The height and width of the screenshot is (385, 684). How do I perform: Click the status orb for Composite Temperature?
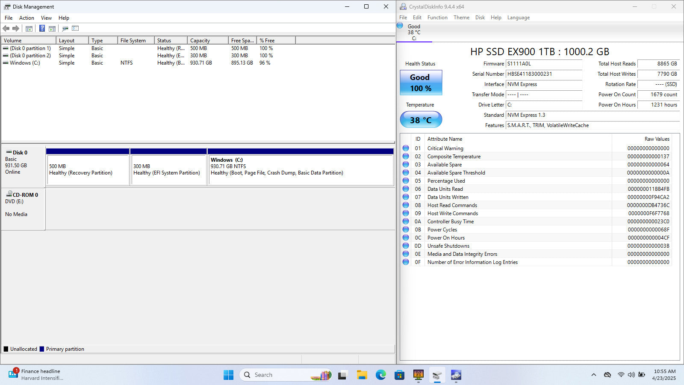(406, 156)
